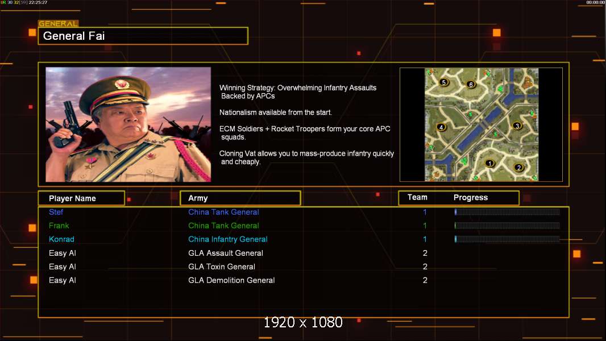Image resolution: width=606 pixels, height=341 pixels.
Task: Select Easy AI of GLA Assault General row
Action: [x=62, y=253]
